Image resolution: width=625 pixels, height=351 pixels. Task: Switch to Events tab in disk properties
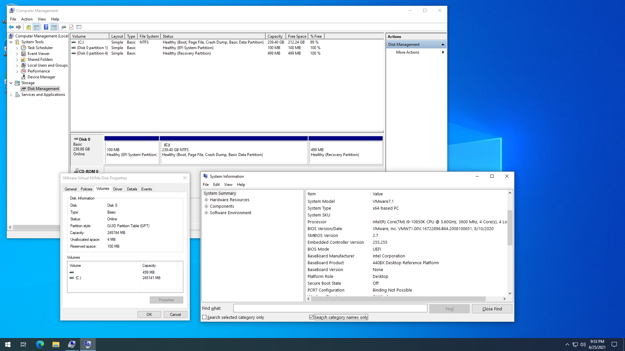tap(146, 189)
